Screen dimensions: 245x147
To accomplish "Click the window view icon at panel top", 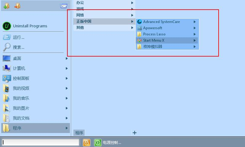I will [x=64, y=6].
